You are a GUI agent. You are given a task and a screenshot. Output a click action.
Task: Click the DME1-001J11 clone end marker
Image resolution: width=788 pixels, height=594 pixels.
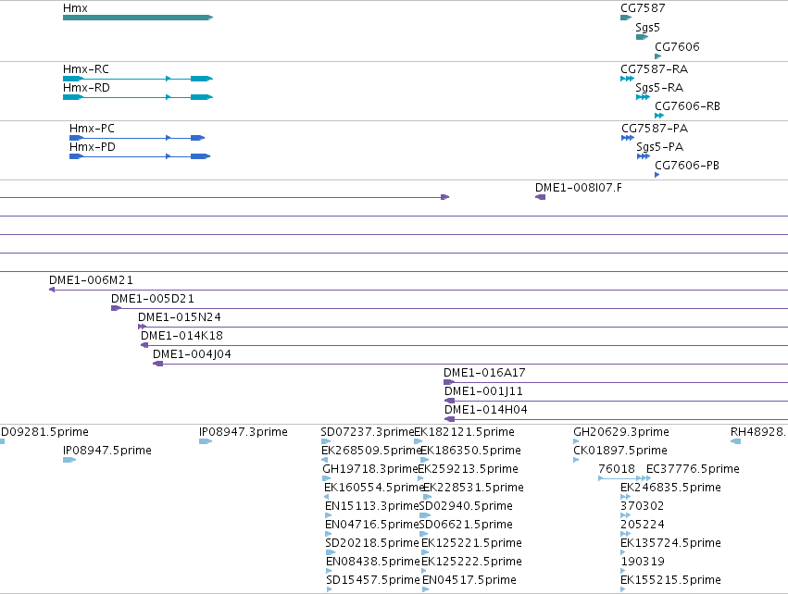(450, 401)
